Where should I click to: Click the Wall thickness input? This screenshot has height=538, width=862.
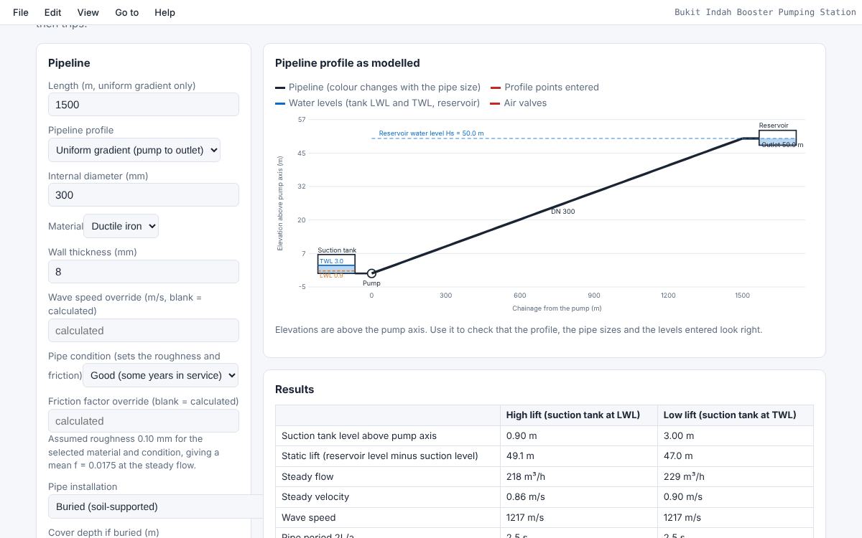[144, 271]
